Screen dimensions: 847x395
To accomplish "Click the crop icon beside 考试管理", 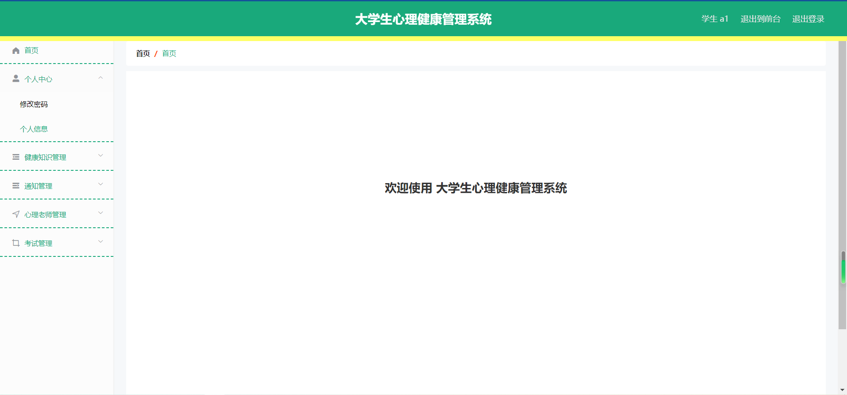I will click(16, 243).
